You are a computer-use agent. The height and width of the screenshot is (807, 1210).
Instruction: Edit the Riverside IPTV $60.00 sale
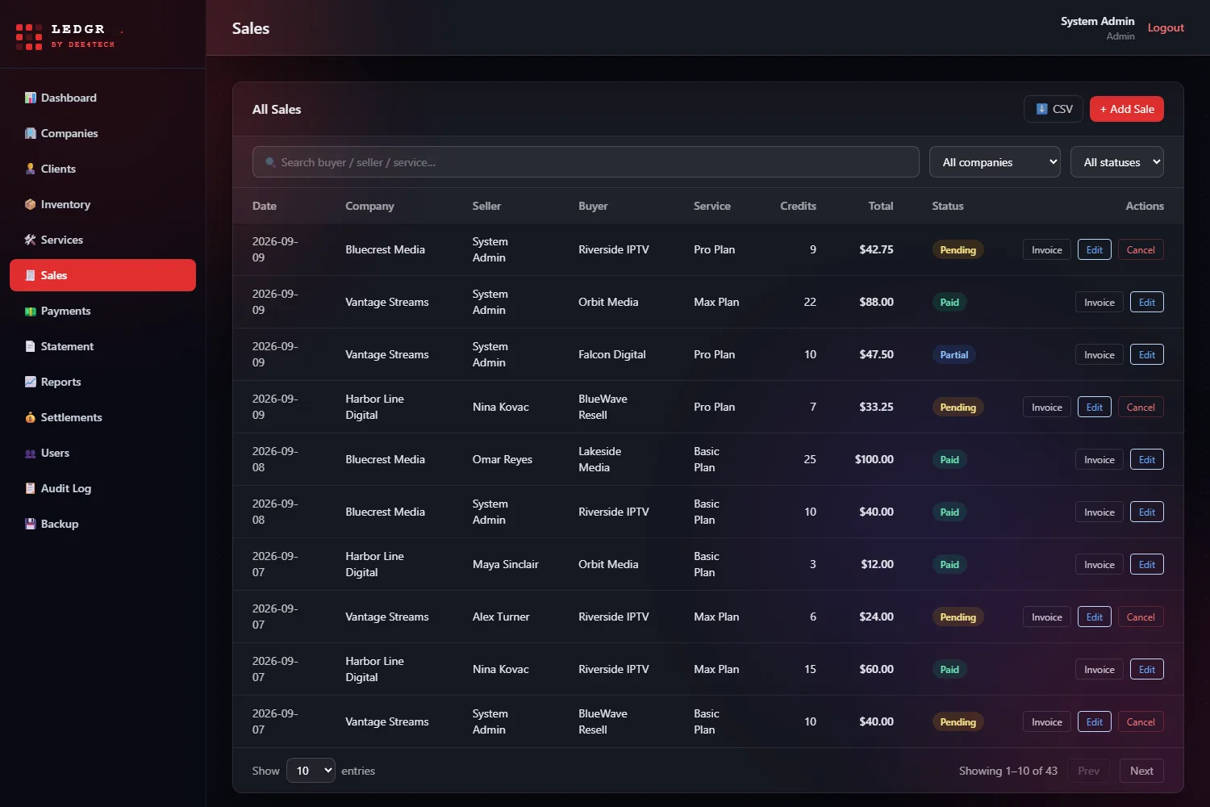[x=1147, y=670]
